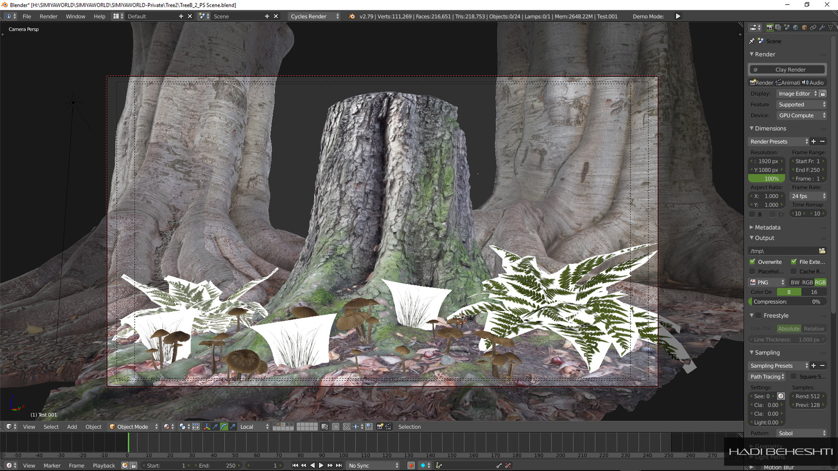
Task: Play the animation forward
Action: click(x=321, y=465)
